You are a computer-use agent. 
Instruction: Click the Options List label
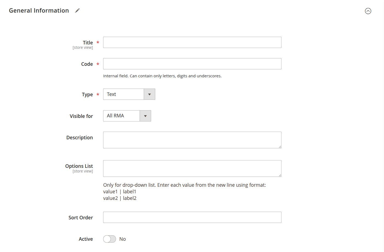coord(79,166)
